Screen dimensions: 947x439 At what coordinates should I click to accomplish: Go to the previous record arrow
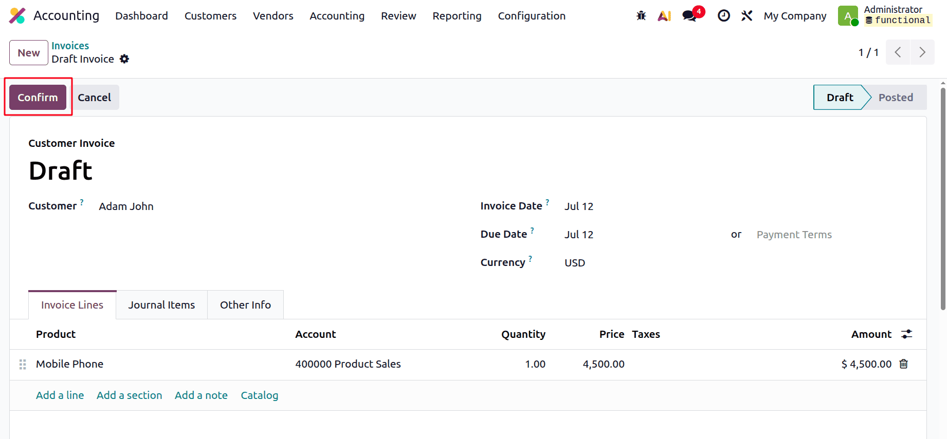tap(898, 52)
